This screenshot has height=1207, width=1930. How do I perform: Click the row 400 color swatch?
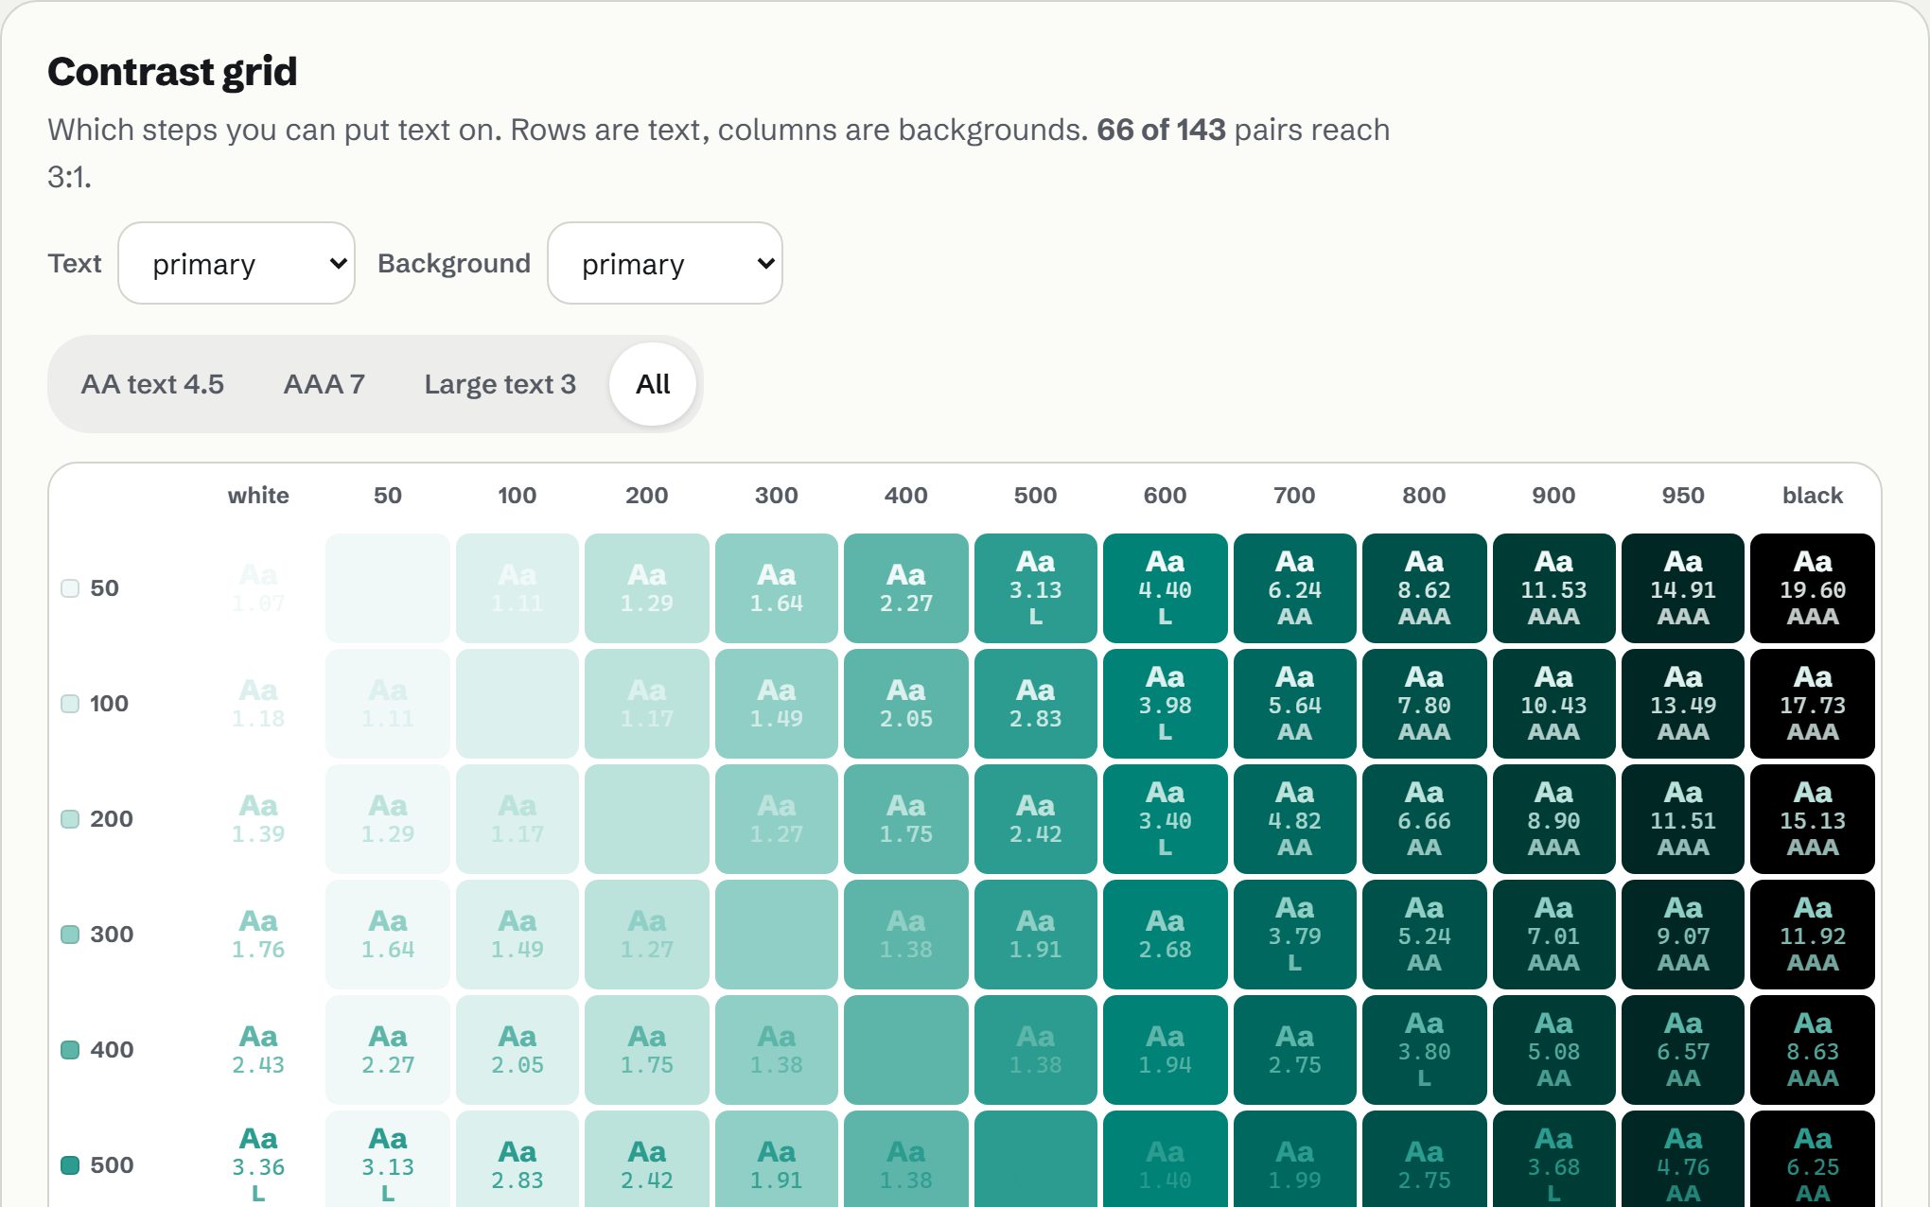pos(70,1050)
